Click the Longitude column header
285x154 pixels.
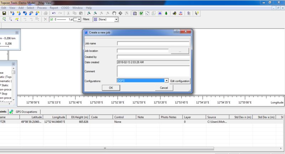pos(55,117)
